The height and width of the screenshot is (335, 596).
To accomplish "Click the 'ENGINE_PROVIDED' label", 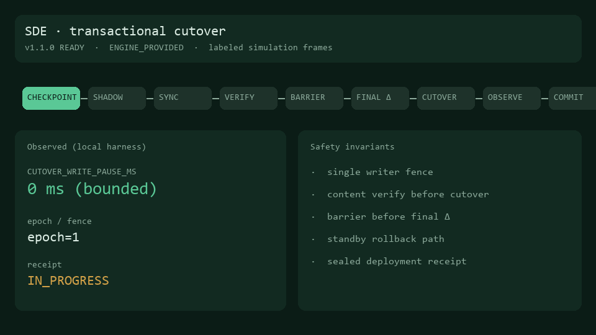I will point(147,48).
